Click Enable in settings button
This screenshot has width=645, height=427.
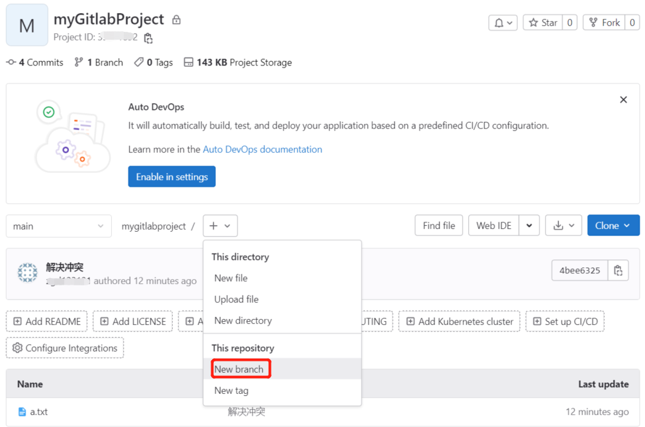pyautogui.click(x=172, y=177)
